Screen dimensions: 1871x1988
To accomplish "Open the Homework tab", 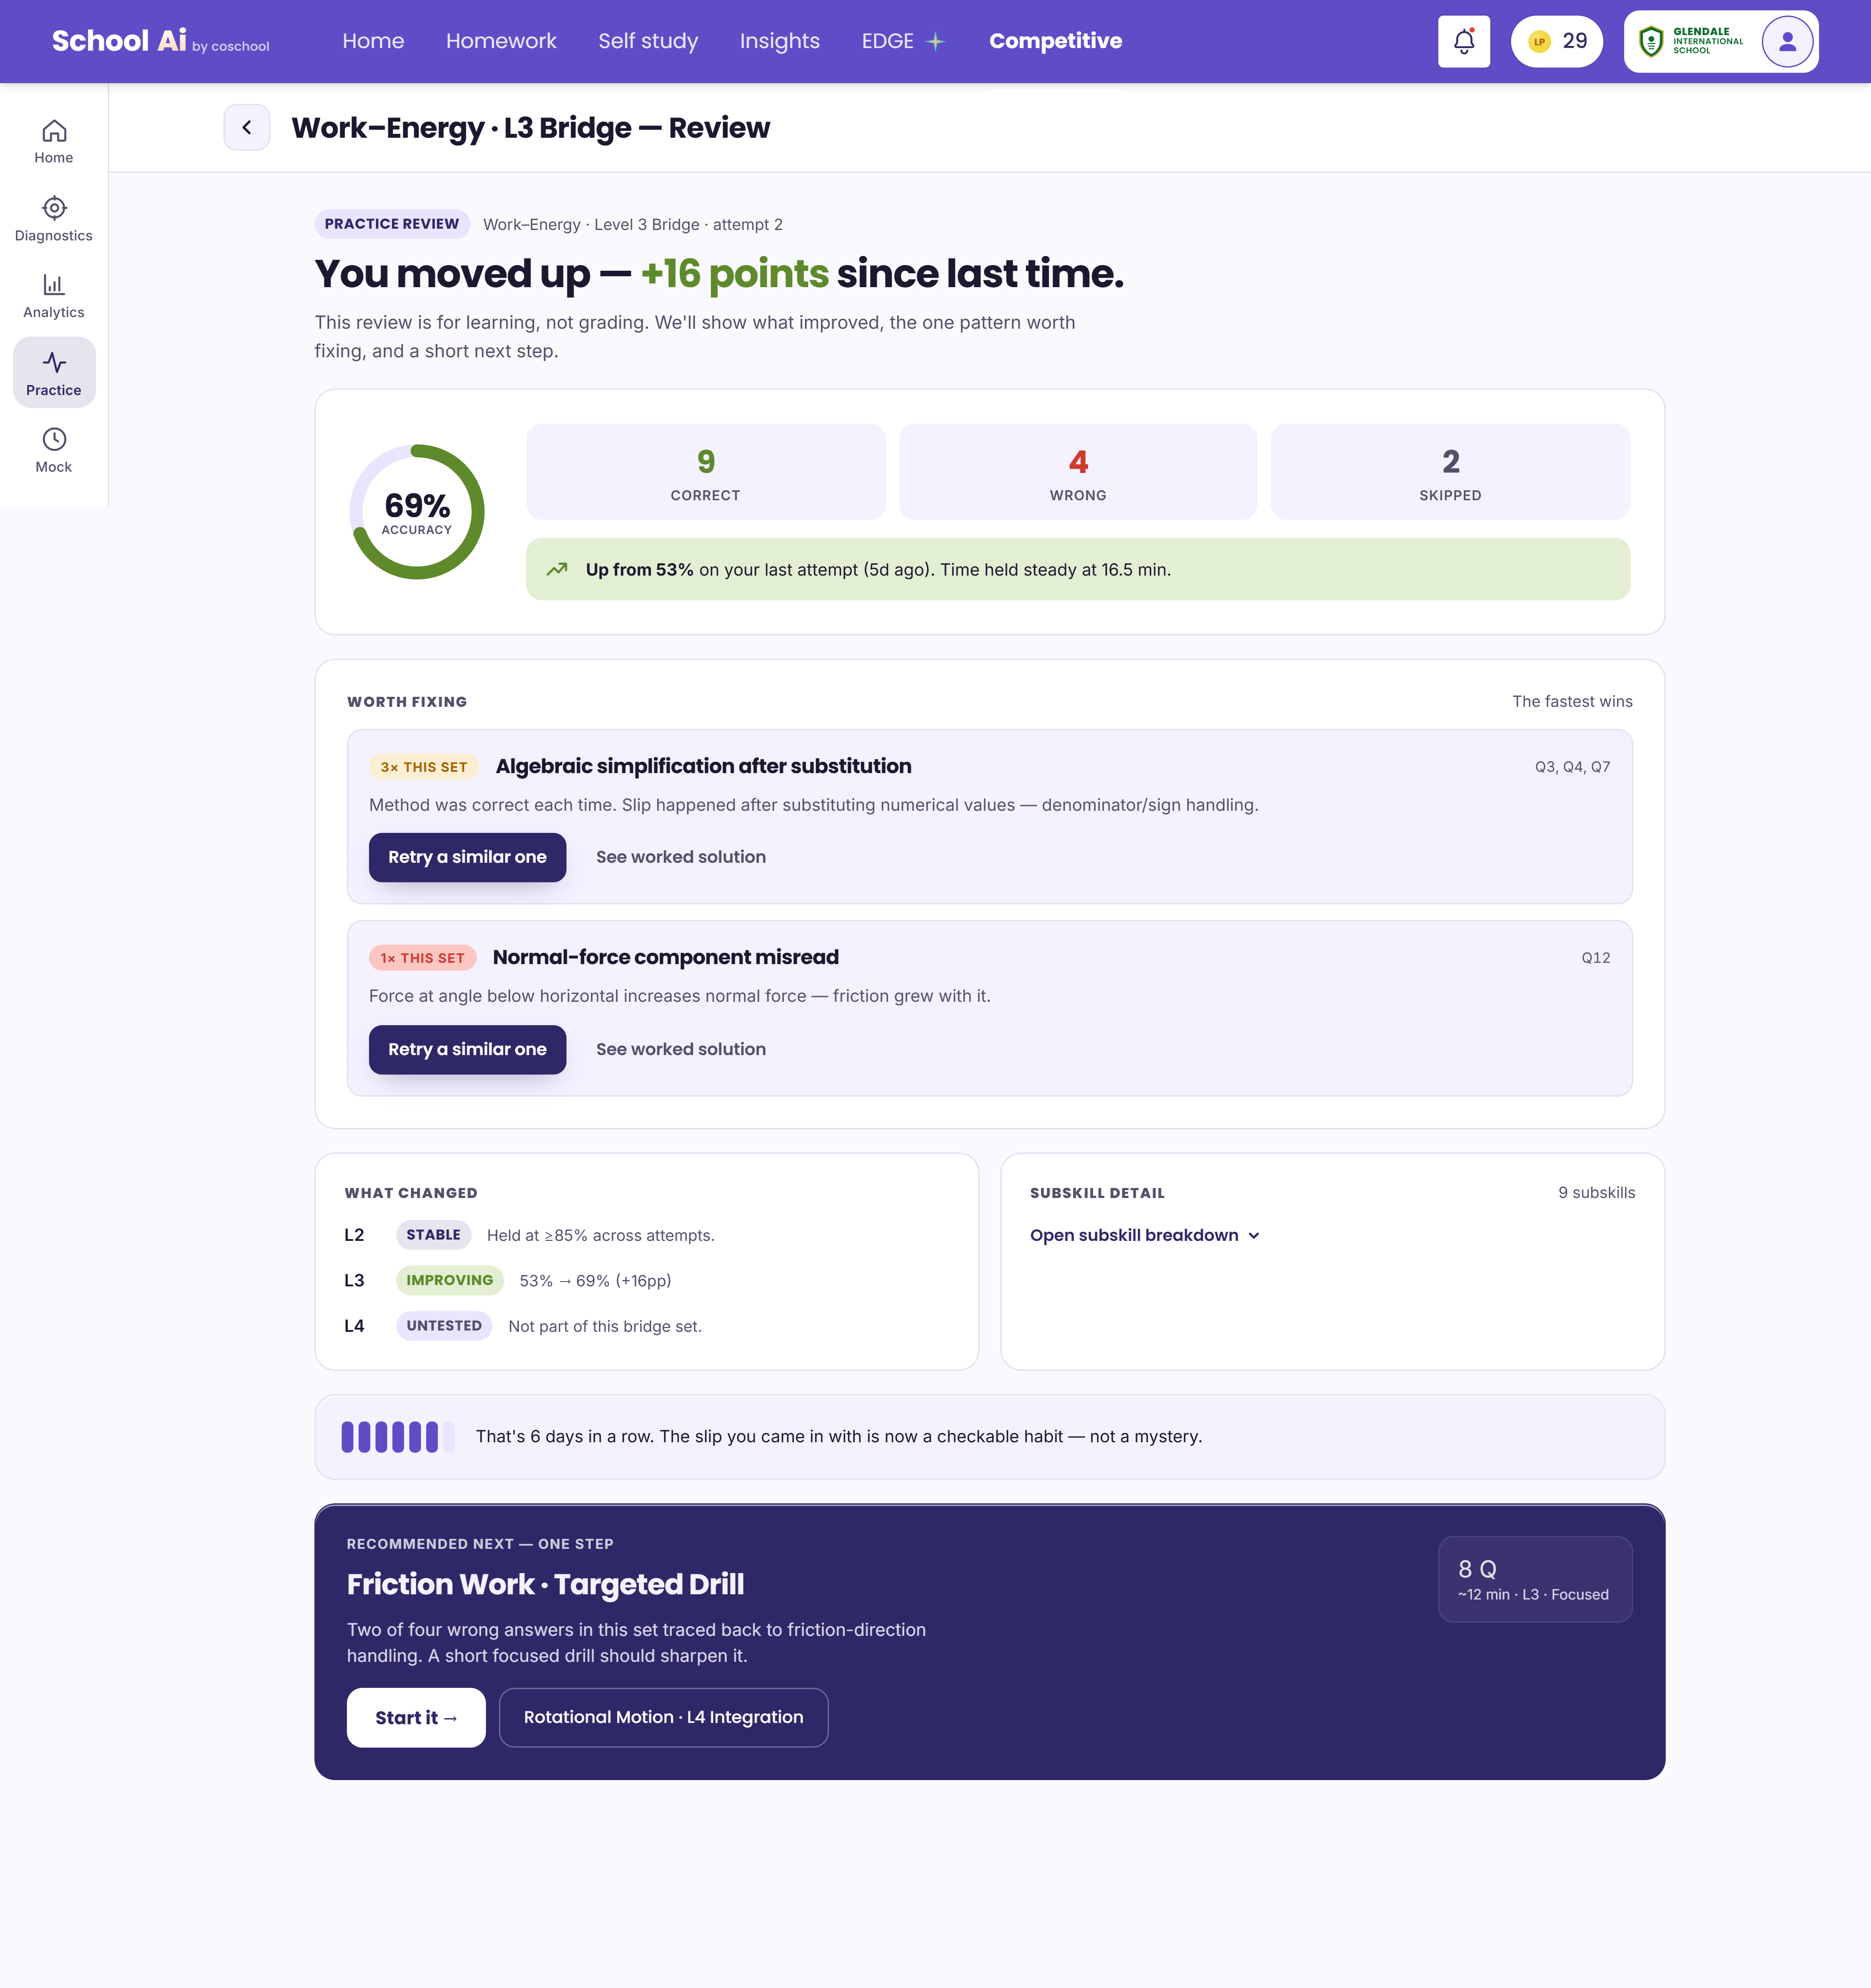I will tap(501, 41).
